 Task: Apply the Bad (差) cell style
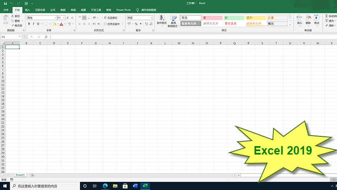pyautogui.click(x=212, y=18)
